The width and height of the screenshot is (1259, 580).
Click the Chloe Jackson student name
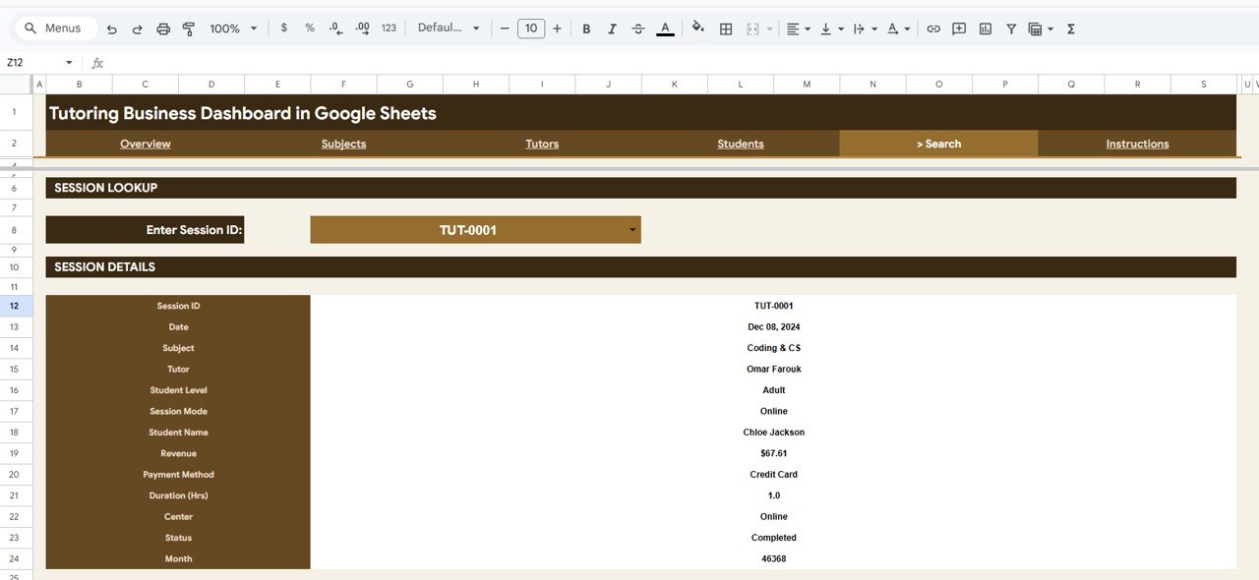point(773,433)
